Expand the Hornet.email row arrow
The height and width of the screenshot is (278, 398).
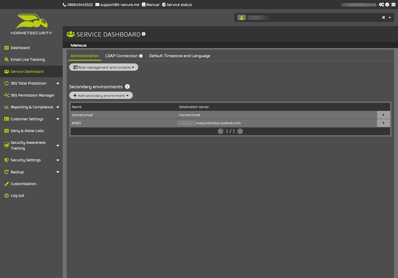[x=383, y=115]
